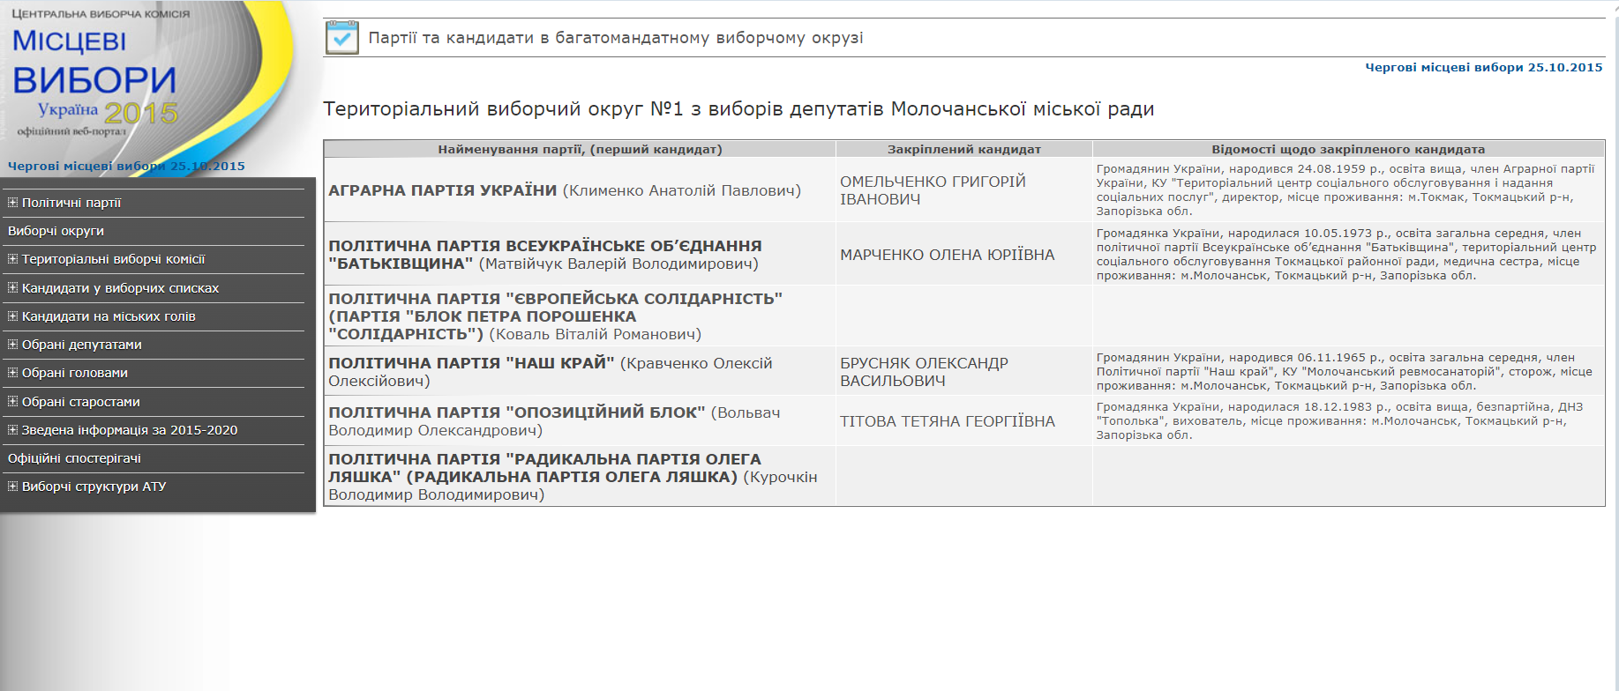Image resolution: width=1619 pixels, height=691 pixels.
Task: Expand plus icon beside Обрані депутатами
Action: pyautogui.click(x=12, y=345)
